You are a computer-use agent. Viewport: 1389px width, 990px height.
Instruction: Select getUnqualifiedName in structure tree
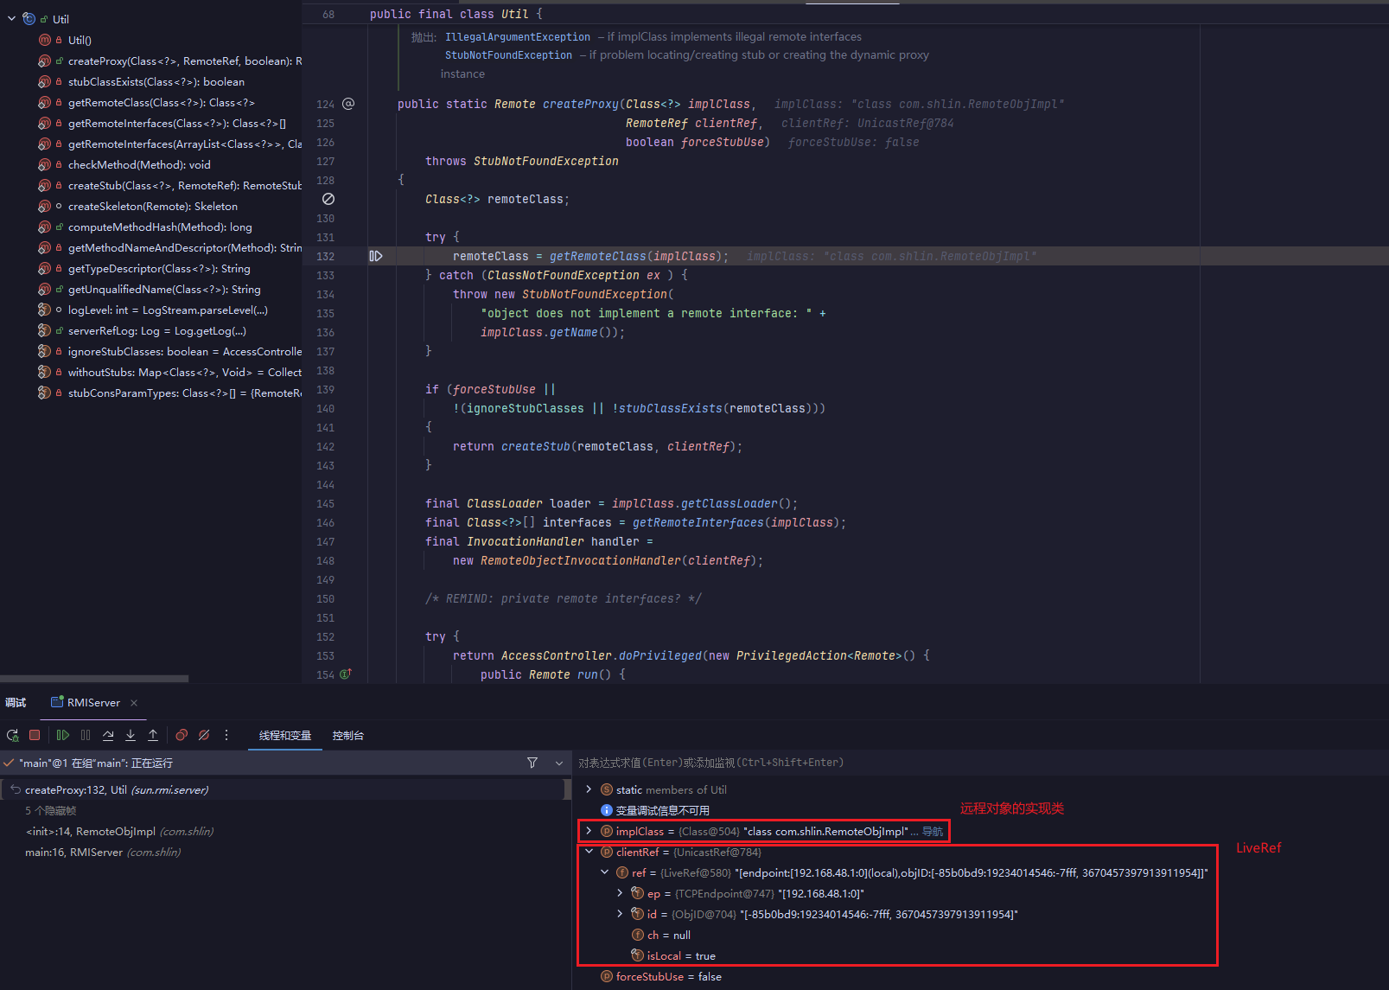pyautogui.click(x=164, y=289)
